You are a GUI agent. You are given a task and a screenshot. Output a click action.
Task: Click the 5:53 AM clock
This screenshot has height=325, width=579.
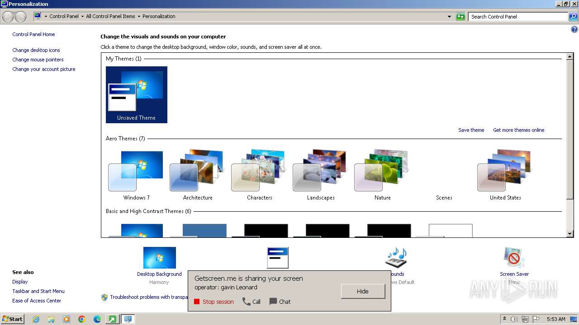point(556,319)
